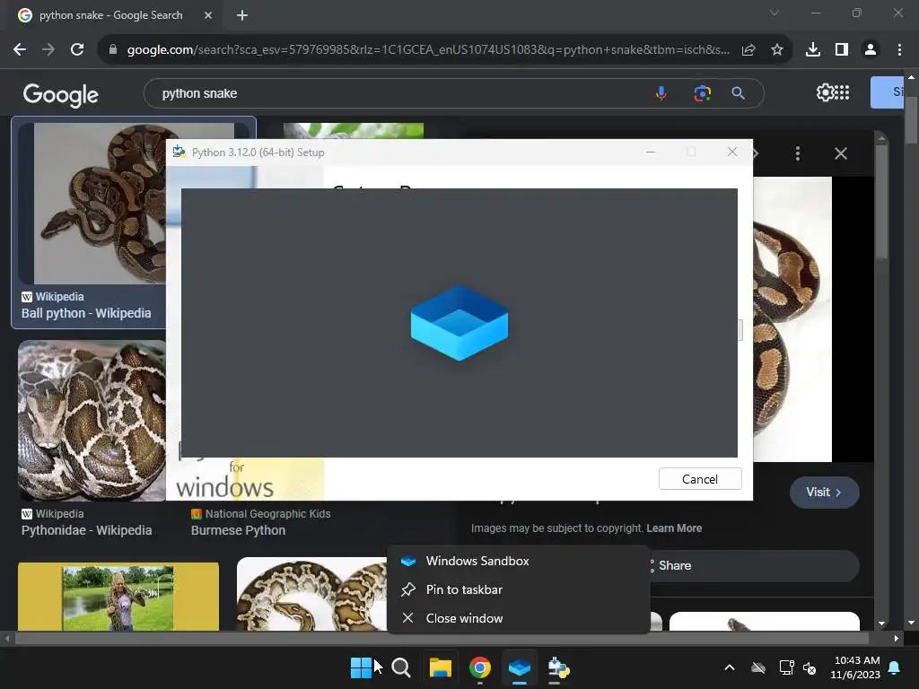Open network status tray icon
The width and height of the screenshot is (919, 689).
(786, 667)
